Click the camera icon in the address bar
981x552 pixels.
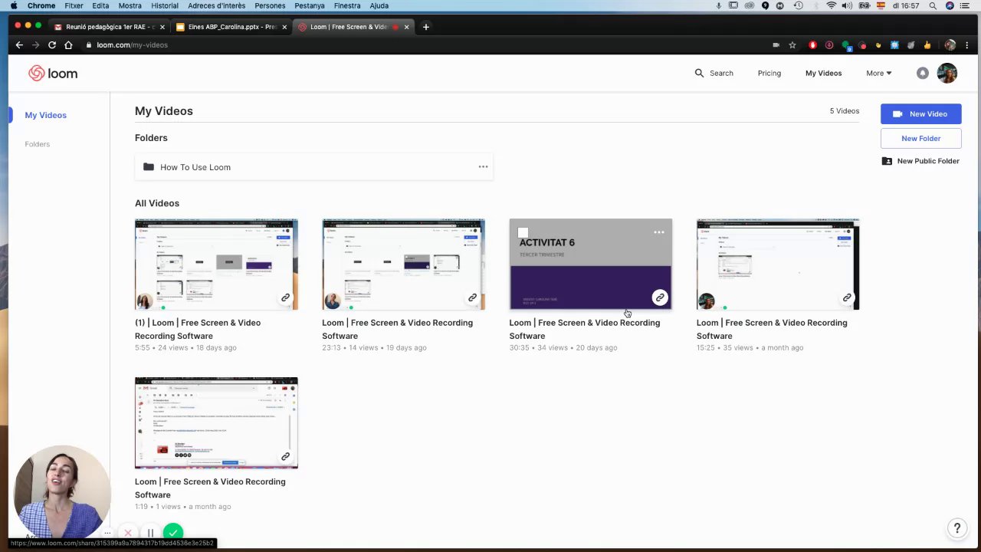coord(776,45)
